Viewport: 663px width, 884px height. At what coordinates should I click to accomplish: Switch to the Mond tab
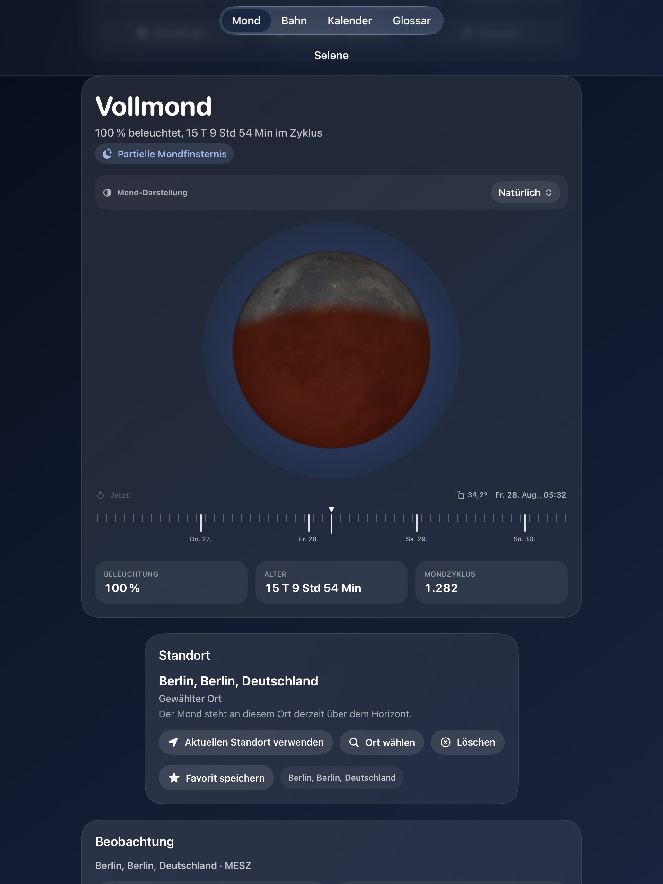246,21
